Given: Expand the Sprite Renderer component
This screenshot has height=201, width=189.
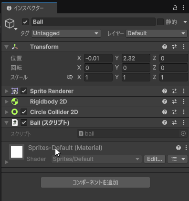Looking at the screenshot, I should pyautogui.click(x=6, y=91).
